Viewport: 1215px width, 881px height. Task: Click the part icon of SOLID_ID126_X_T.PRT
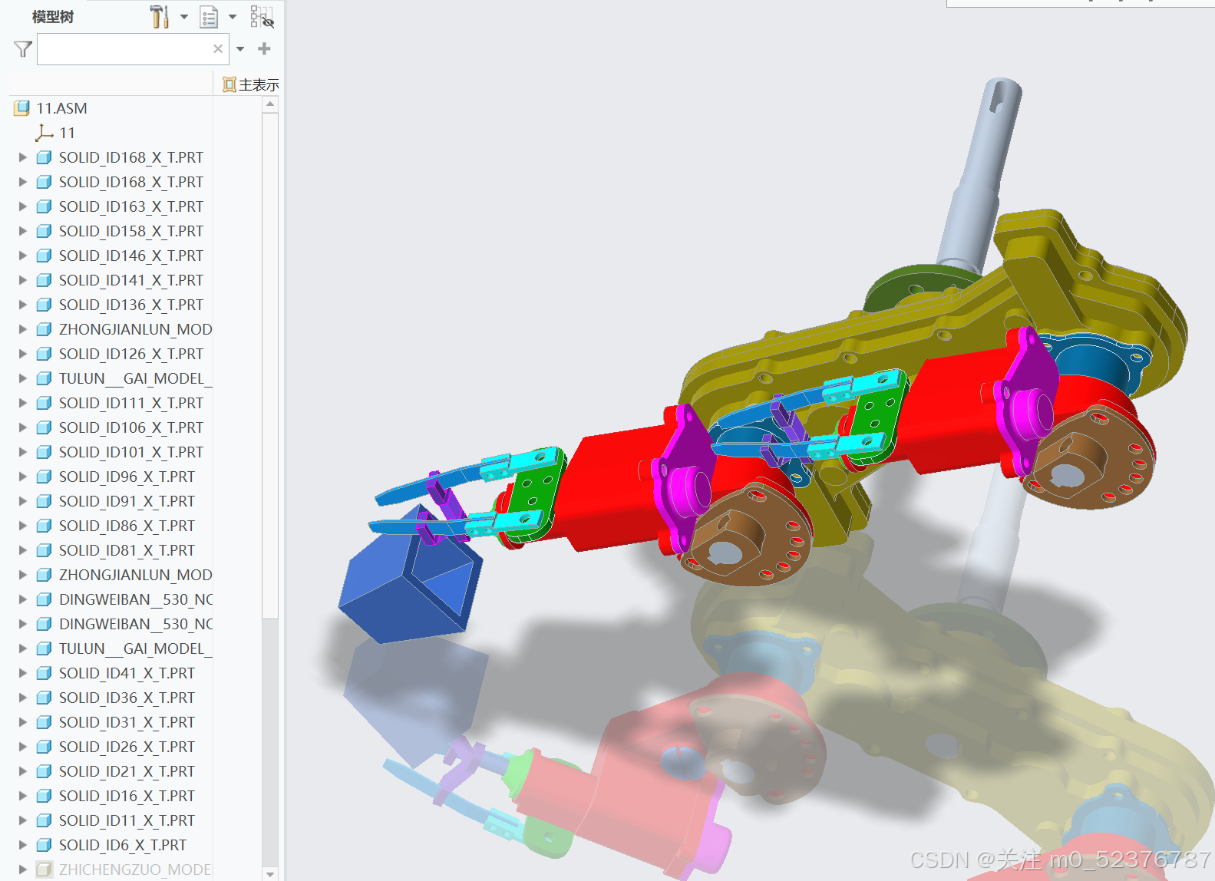pyautogui.click(x=45, y=354)
